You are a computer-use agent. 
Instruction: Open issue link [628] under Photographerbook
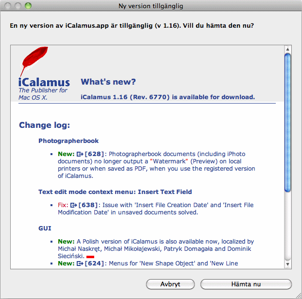(x=94, y=154)
